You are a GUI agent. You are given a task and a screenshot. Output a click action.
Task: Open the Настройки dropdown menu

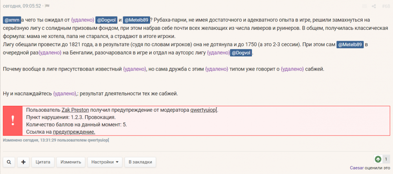[105, 162]
